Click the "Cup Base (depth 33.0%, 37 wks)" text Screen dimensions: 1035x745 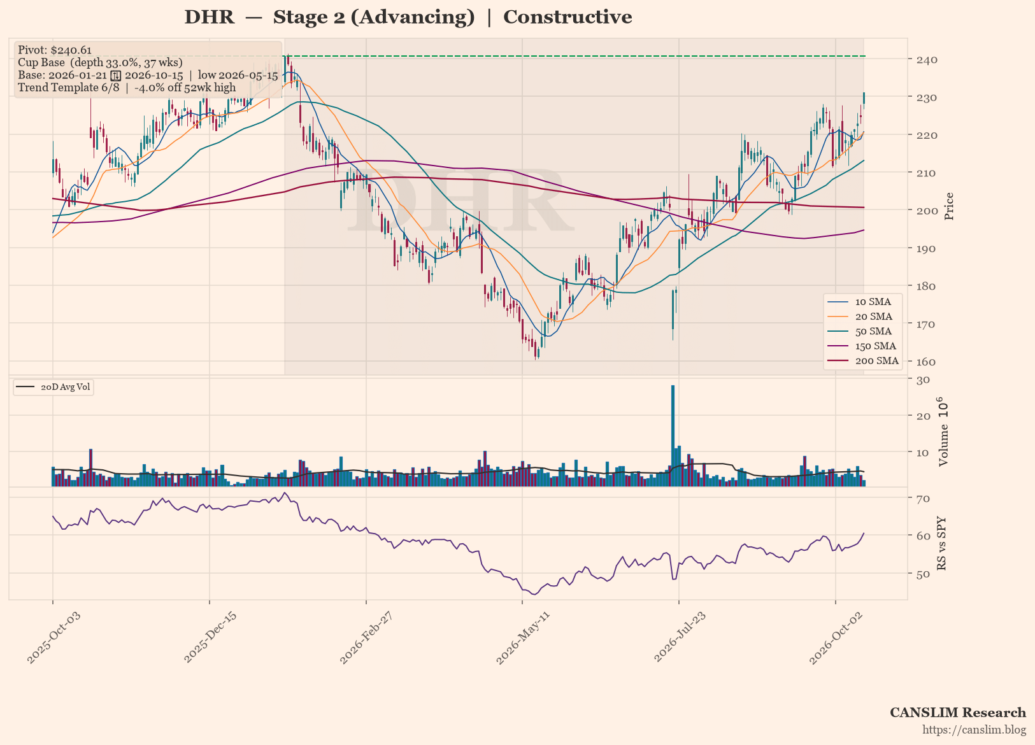[100, 62]
